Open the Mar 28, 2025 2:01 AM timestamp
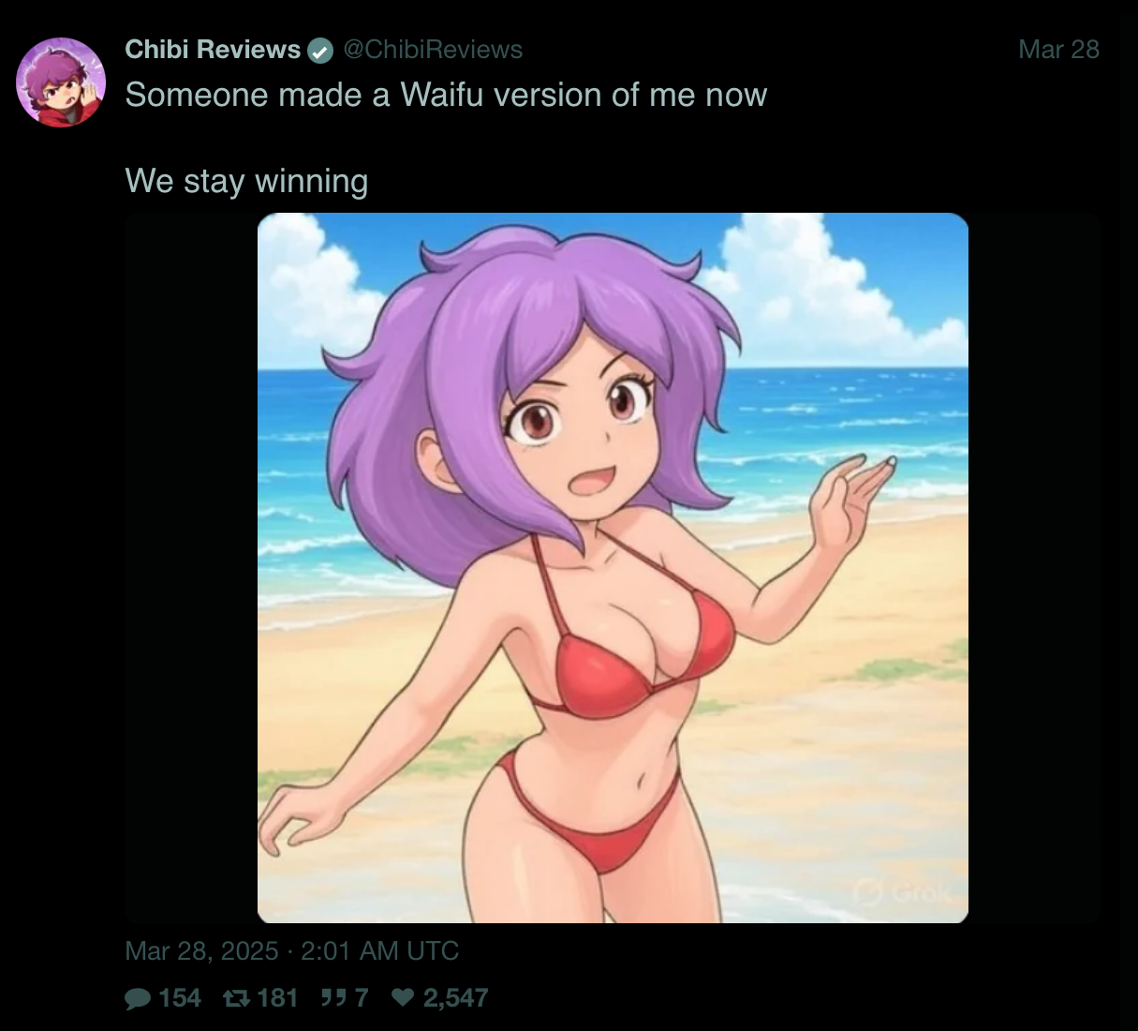 (x=292, y=951)
